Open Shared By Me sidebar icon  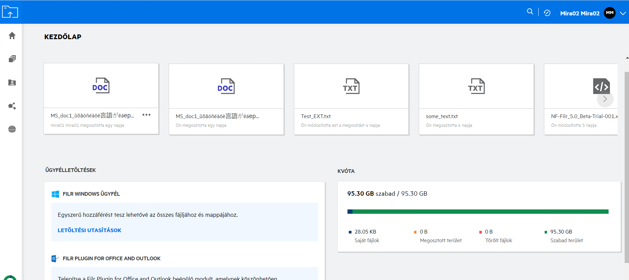[12, 106]
